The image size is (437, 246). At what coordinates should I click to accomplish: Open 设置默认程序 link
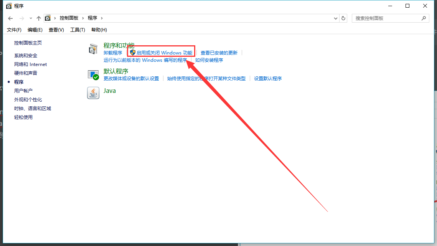coord(268,78)
